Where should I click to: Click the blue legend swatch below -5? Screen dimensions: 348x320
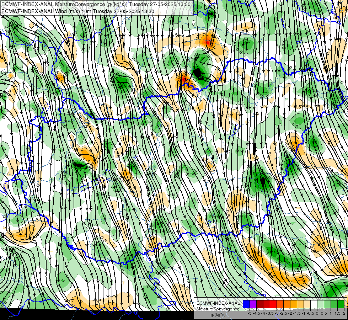click(x=246, y=304)
